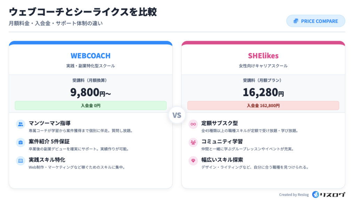Click the 9,800円〜 price text
This screenshot has height=200, width=356.
(x=90, y=92)
